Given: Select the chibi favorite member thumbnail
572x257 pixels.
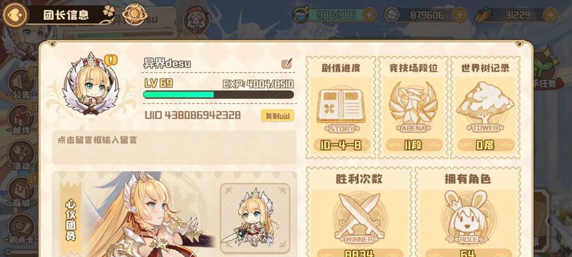Looking at the screenshot, I should [255, 218].
